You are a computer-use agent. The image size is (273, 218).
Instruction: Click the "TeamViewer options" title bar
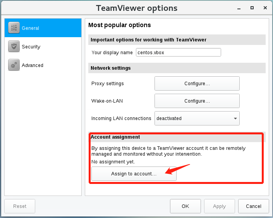pos(136,8)
